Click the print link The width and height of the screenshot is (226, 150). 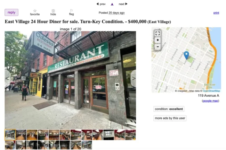point(216,13)
